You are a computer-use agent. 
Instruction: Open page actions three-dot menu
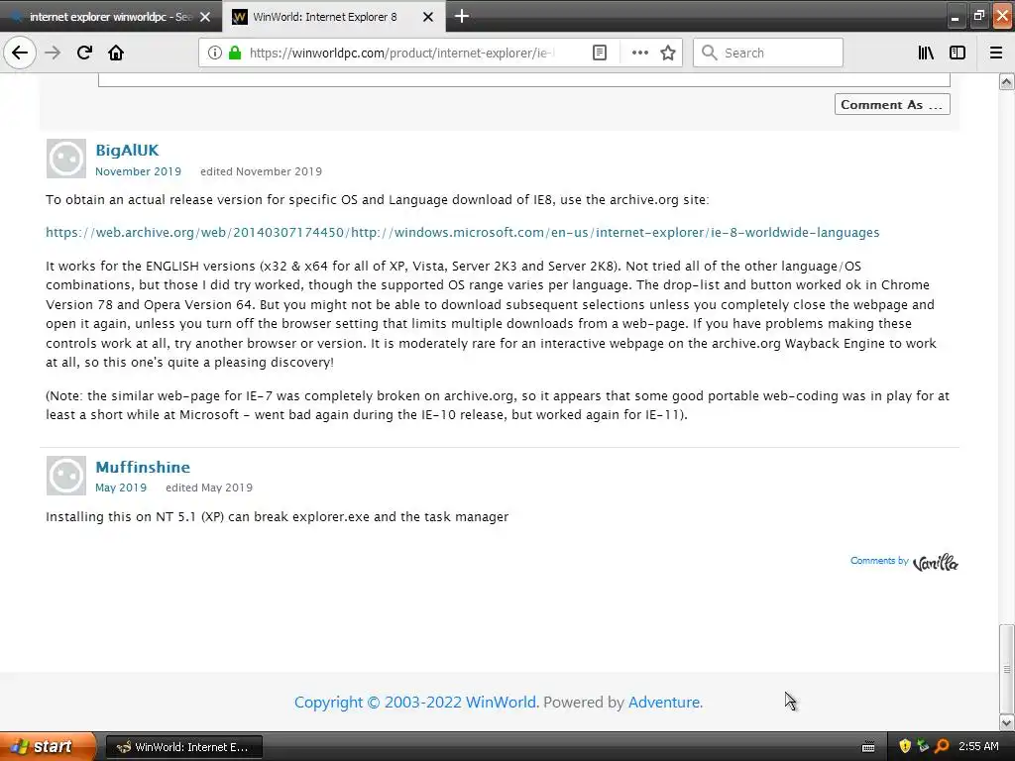coord(639,53)
